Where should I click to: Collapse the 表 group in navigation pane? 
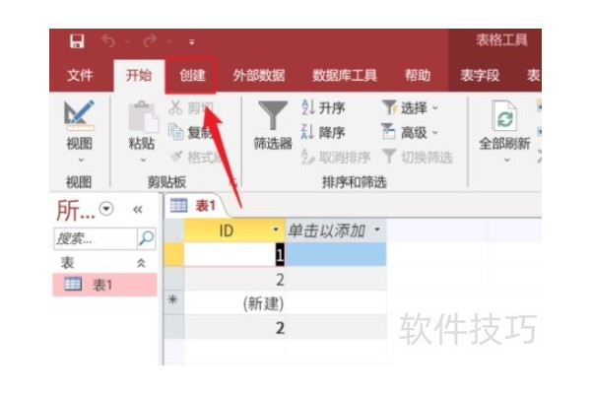(x=141, y=263)
